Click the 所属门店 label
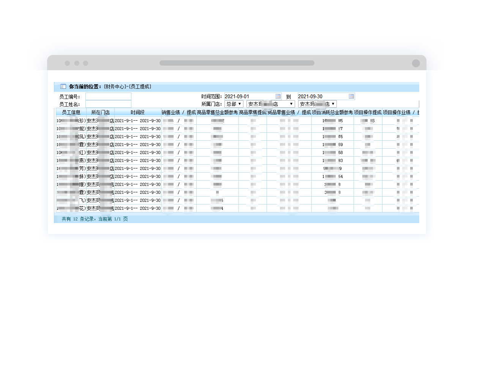Image resolution: width=477 pixels, height=371 pixels. [211, 104]
